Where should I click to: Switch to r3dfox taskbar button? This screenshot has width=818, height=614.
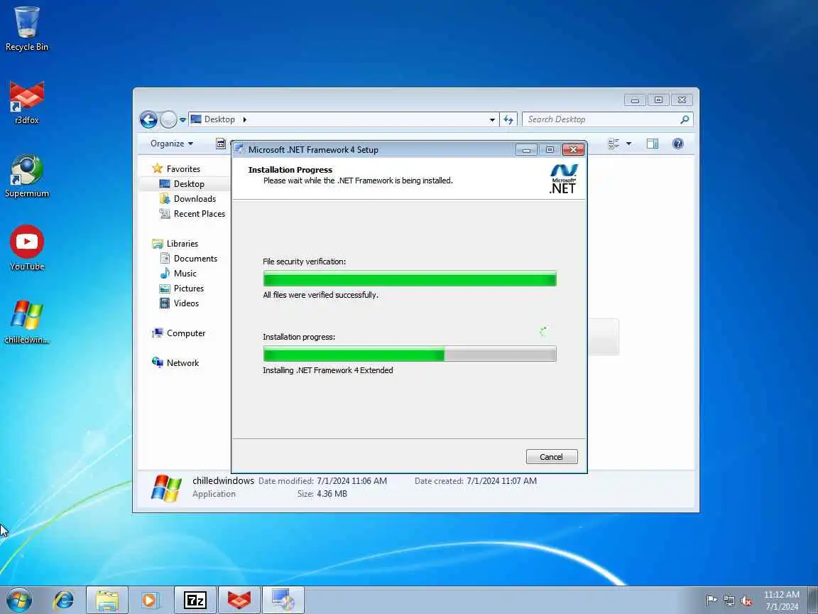[x=239, y=600]
